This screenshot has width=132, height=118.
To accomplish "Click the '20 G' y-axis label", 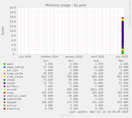I will (13, 7).
